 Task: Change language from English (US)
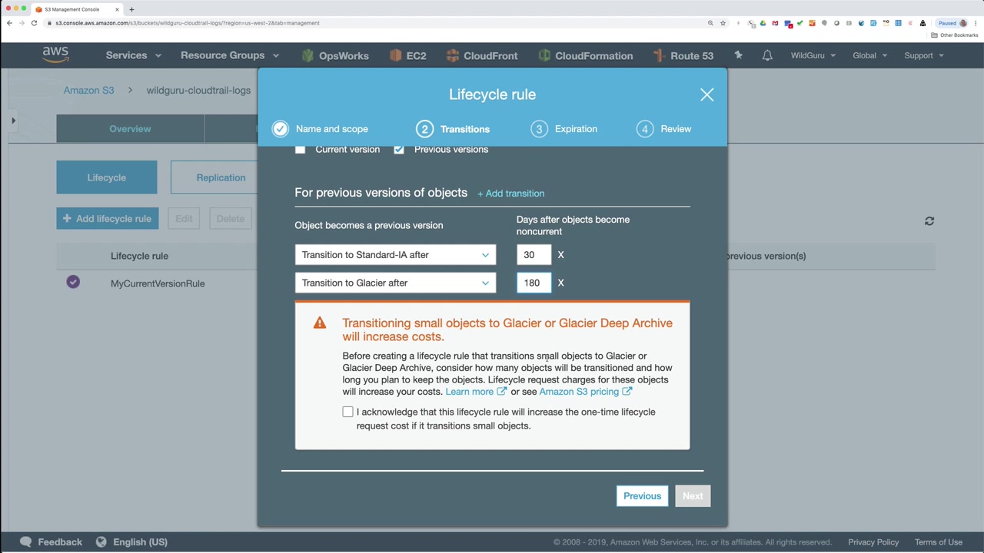pyautogui.click(x=131, y=542)
